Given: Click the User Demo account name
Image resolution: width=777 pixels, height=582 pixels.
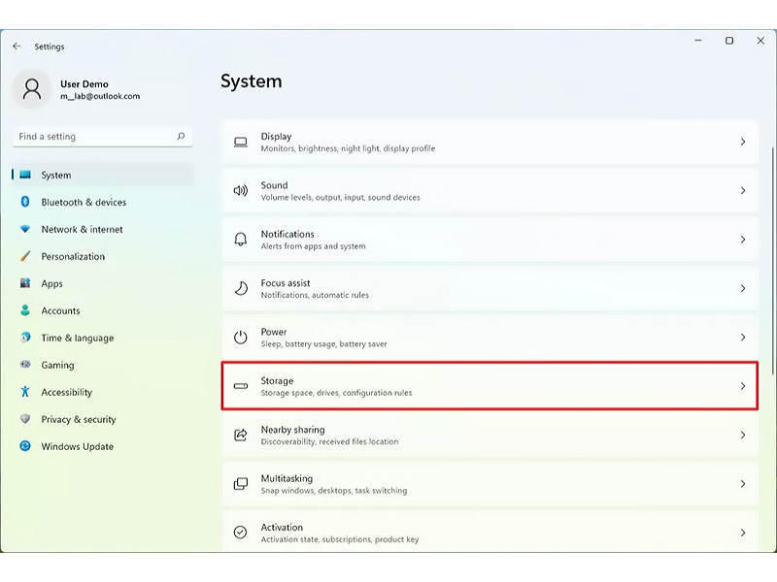Looking at the screenshot, I should (84, 84).
